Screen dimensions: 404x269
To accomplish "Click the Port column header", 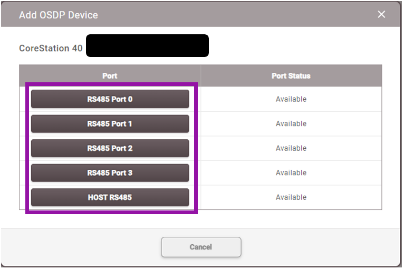I will (x=110, y=76).
